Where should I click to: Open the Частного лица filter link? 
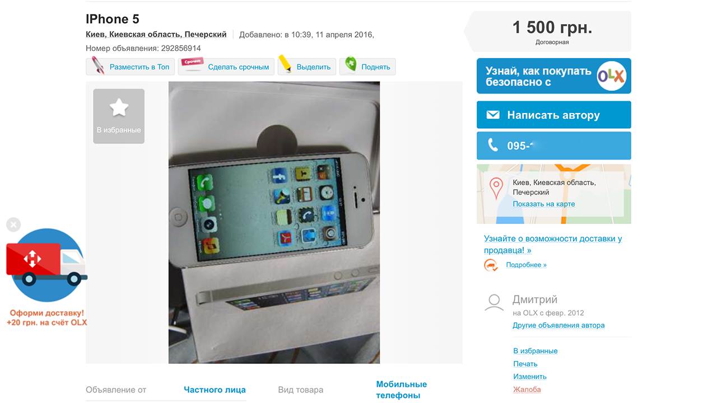[x=215, y=390]
